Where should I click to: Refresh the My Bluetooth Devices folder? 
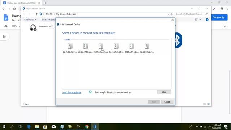(x=171, y=14)
